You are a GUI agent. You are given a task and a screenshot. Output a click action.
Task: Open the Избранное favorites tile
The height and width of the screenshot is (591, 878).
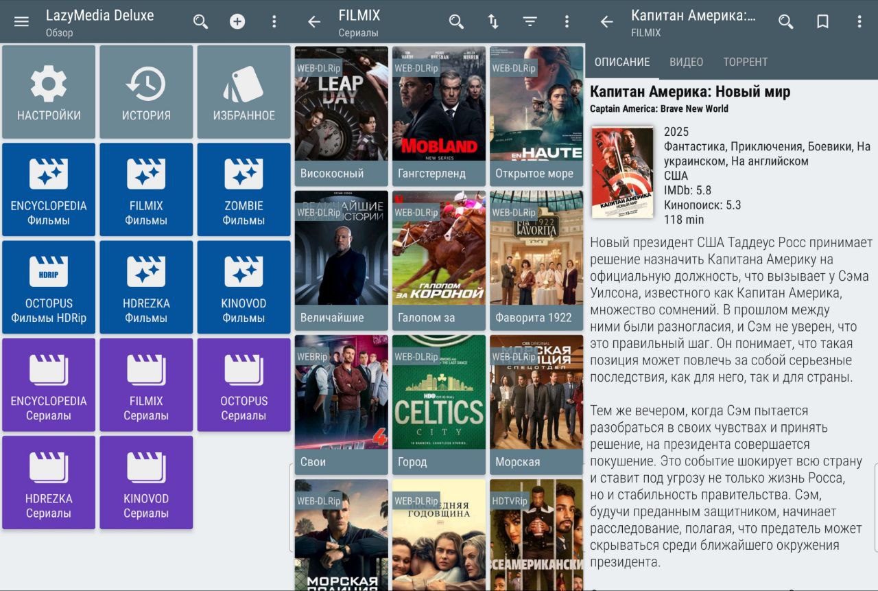(x=244, y=92)
